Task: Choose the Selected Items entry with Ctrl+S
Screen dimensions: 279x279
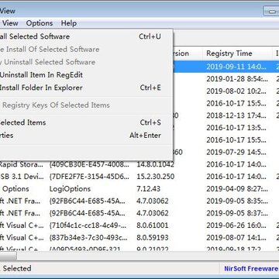Action: click(x=81, y=122)
